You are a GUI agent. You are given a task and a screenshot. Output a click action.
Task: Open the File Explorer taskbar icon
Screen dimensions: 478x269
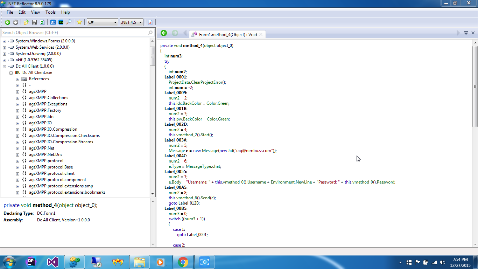coord(139,262)
